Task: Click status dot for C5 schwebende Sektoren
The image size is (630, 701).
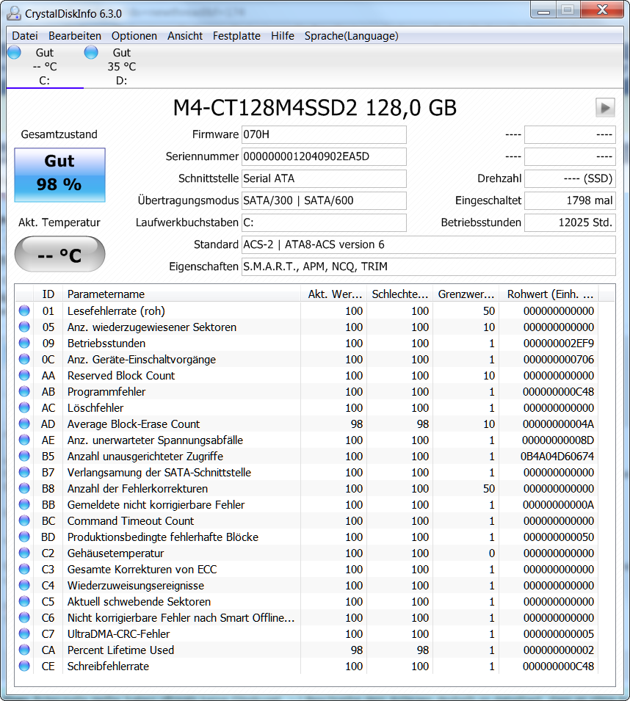Action: (x=24, y=601)
